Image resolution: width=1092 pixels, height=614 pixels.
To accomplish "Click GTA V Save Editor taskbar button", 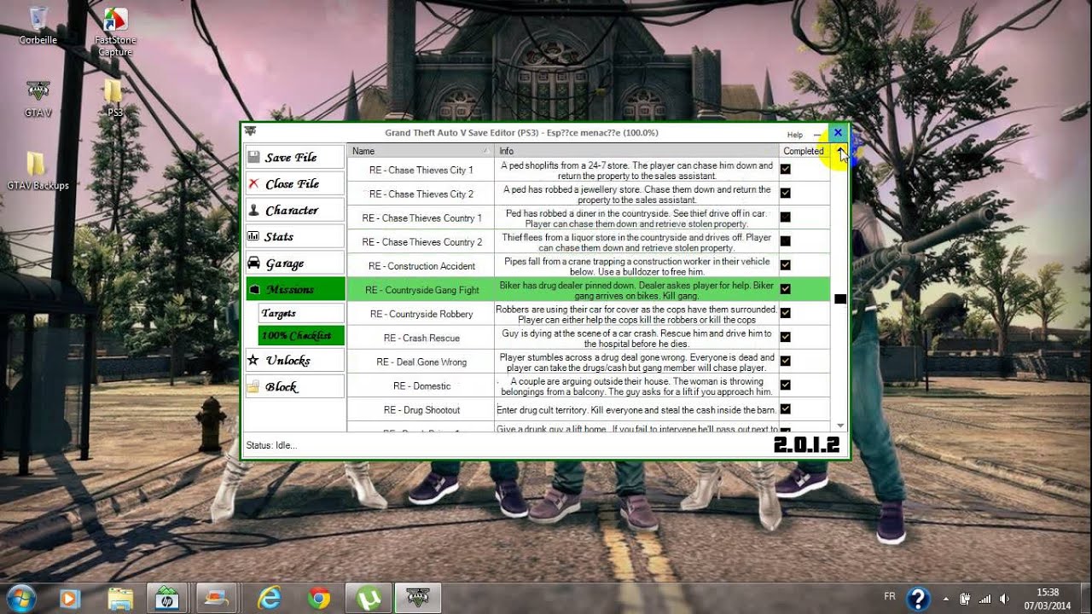I will coord(418,599).
